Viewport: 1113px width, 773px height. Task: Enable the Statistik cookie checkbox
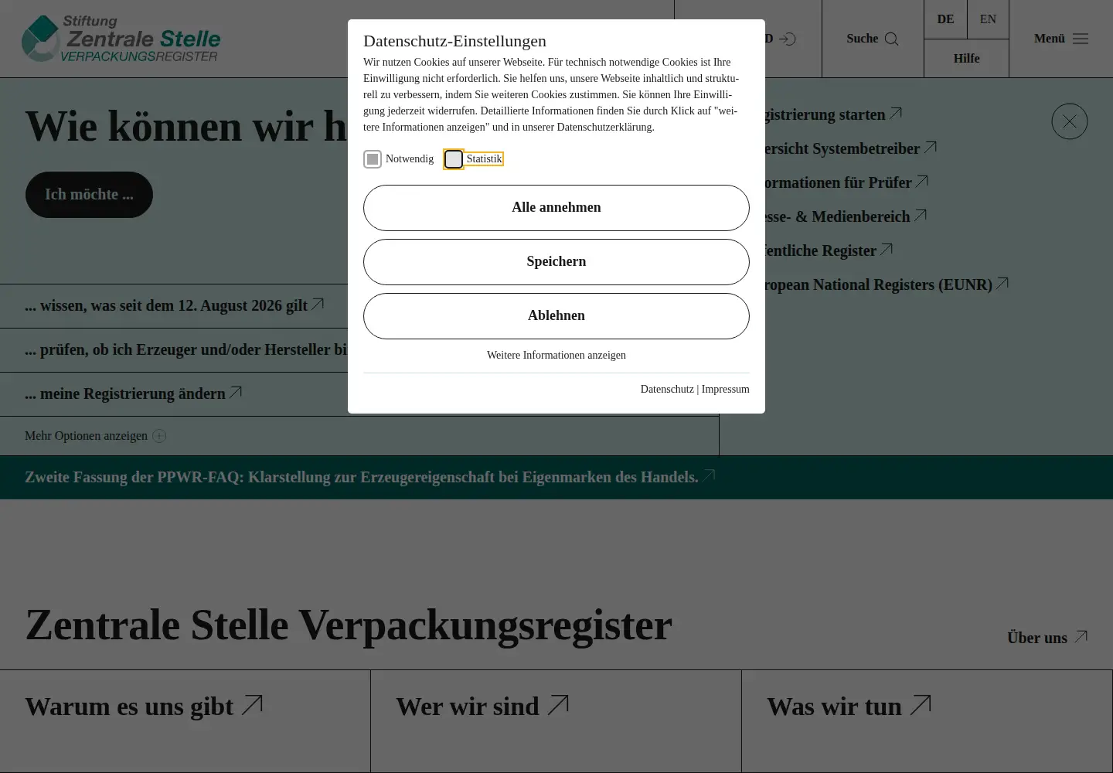pyautogui.click(x=454, y=159)
